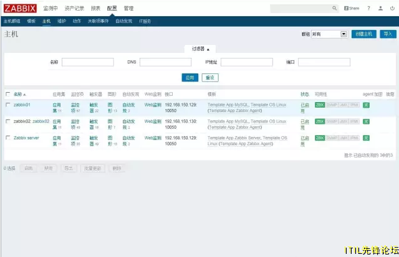Click the 导入 import button
The width and height of the screenshot is (399, 257).
(388, 34)
